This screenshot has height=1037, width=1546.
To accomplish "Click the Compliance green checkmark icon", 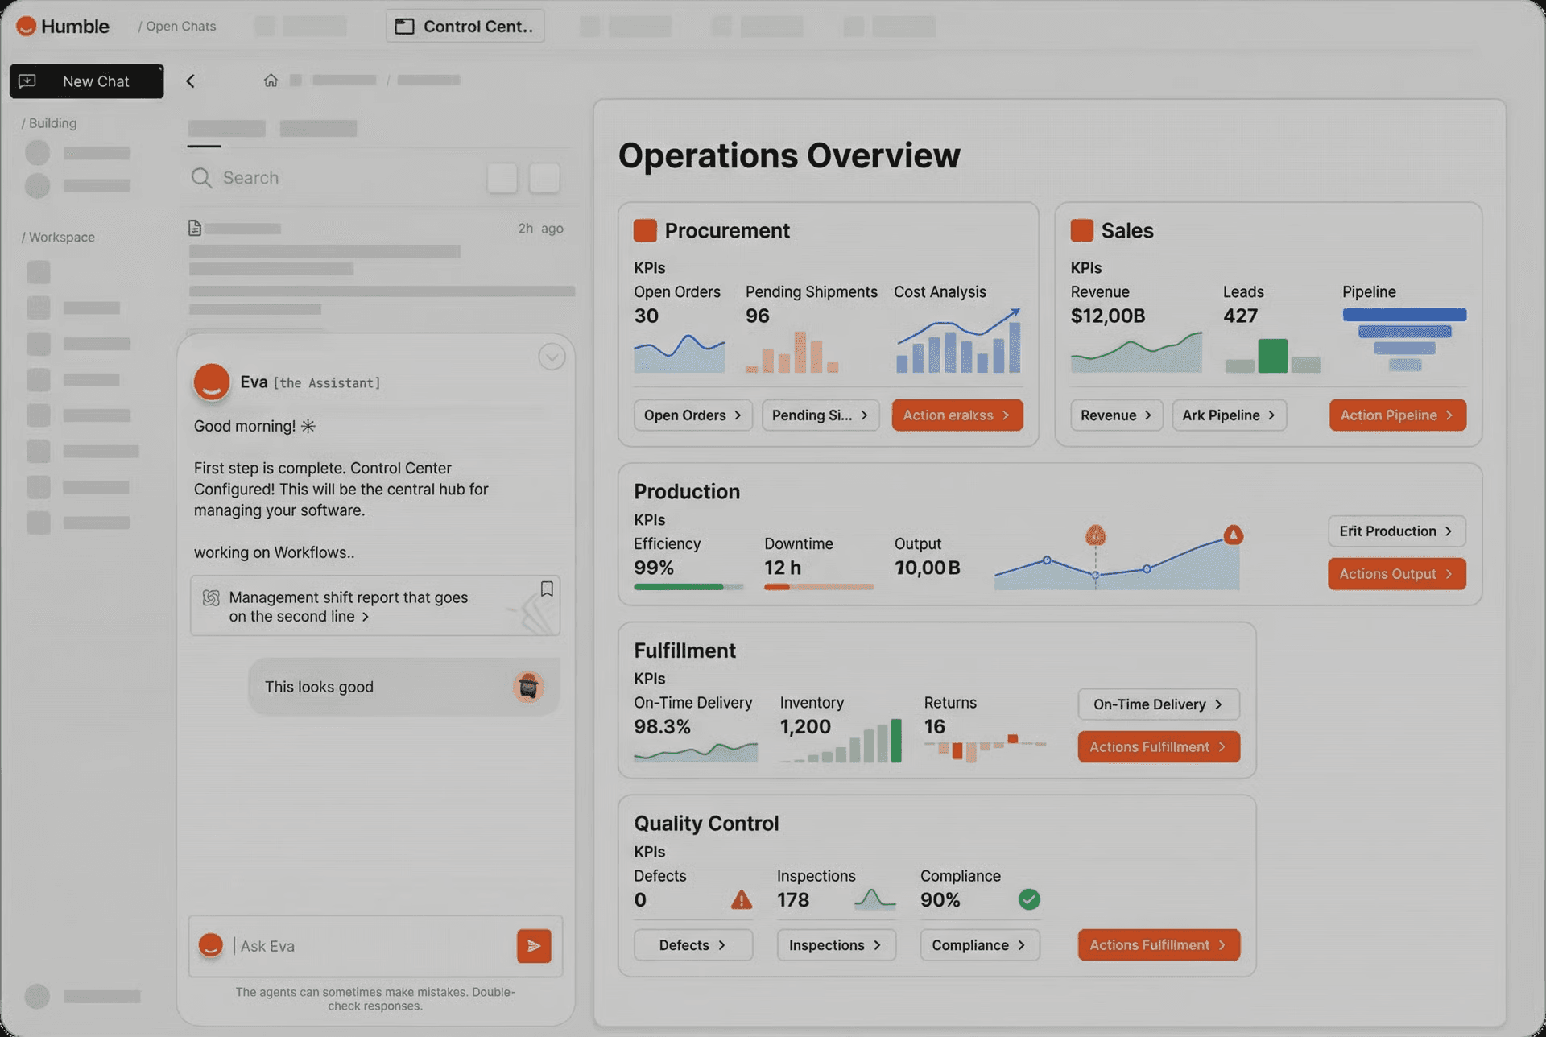I will coord(1028,899).
